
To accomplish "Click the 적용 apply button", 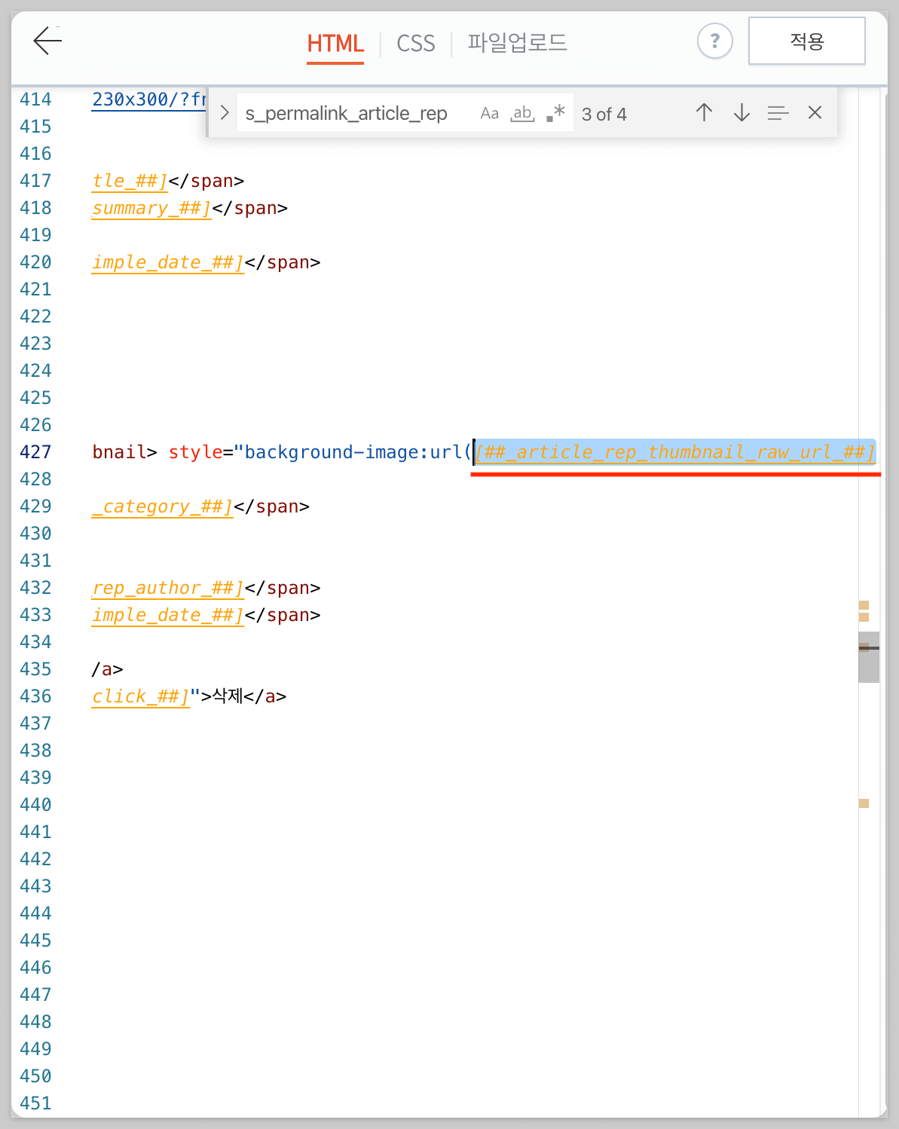I will click(x=806, y=41).
